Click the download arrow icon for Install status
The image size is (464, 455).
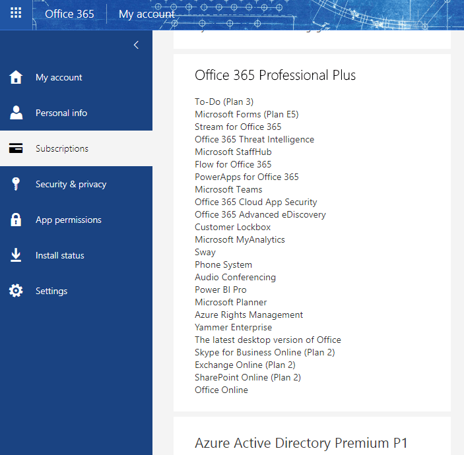click(16, 255)
